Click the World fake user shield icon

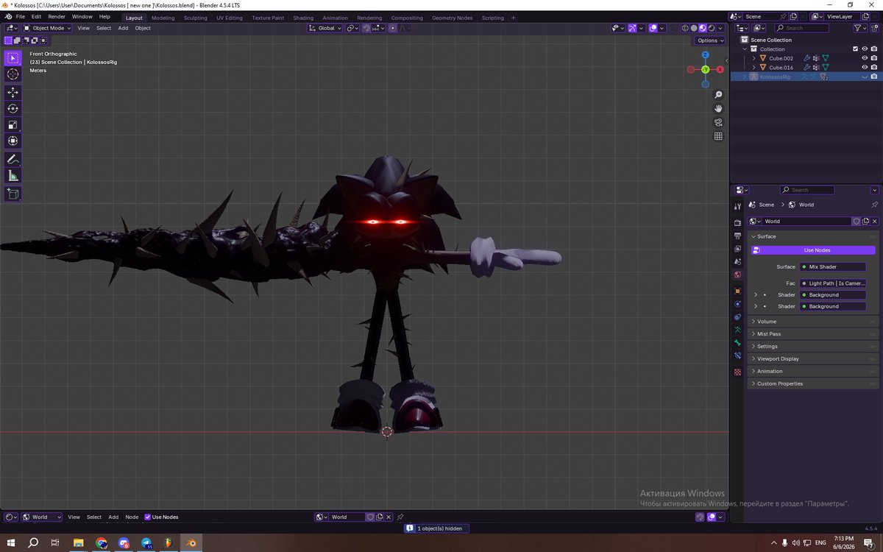[x=857, y=221]
